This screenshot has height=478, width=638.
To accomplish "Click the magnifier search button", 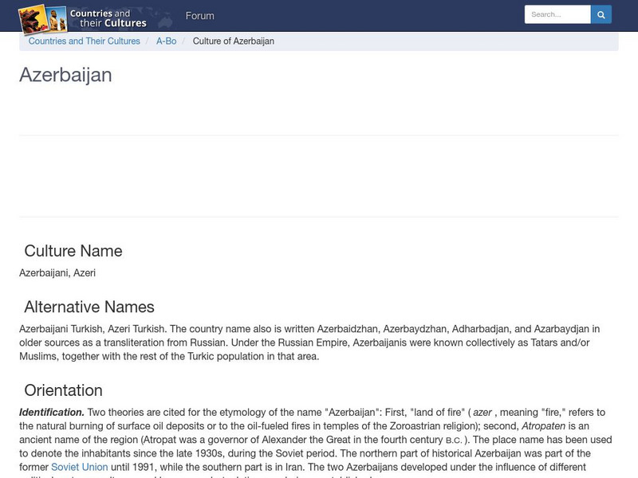I will 601,14.
